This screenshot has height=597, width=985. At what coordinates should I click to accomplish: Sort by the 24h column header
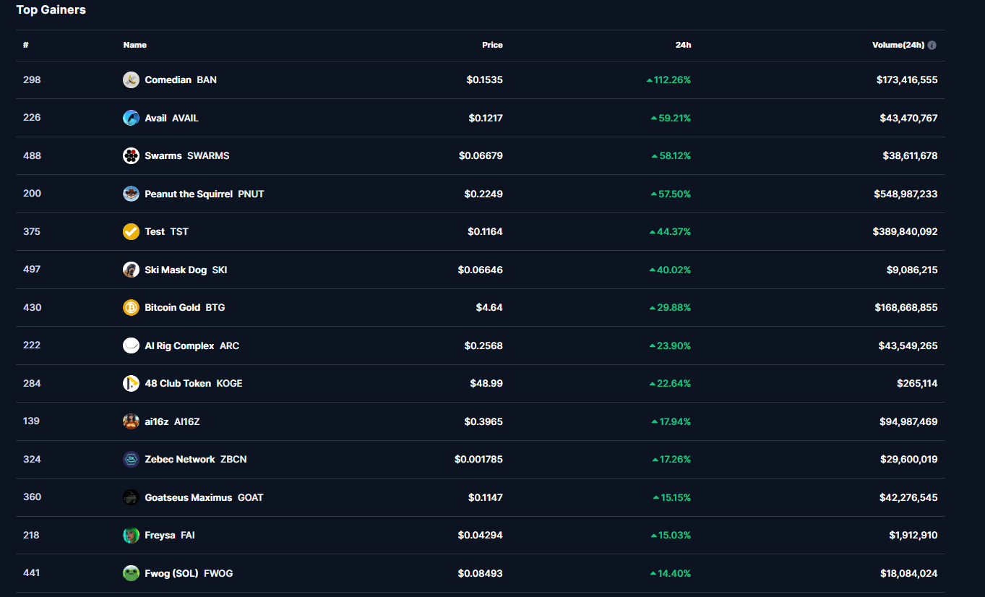point(683,45)
